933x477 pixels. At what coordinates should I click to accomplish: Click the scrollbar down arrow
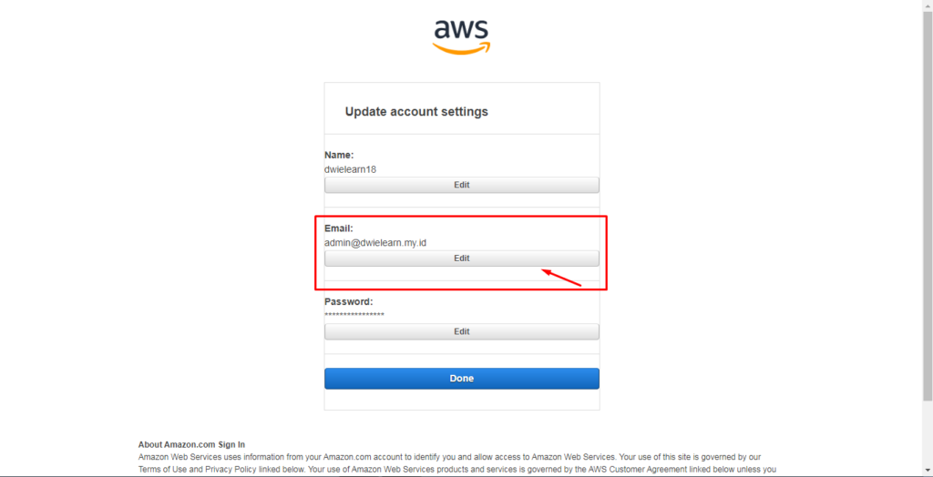[927, 471]
